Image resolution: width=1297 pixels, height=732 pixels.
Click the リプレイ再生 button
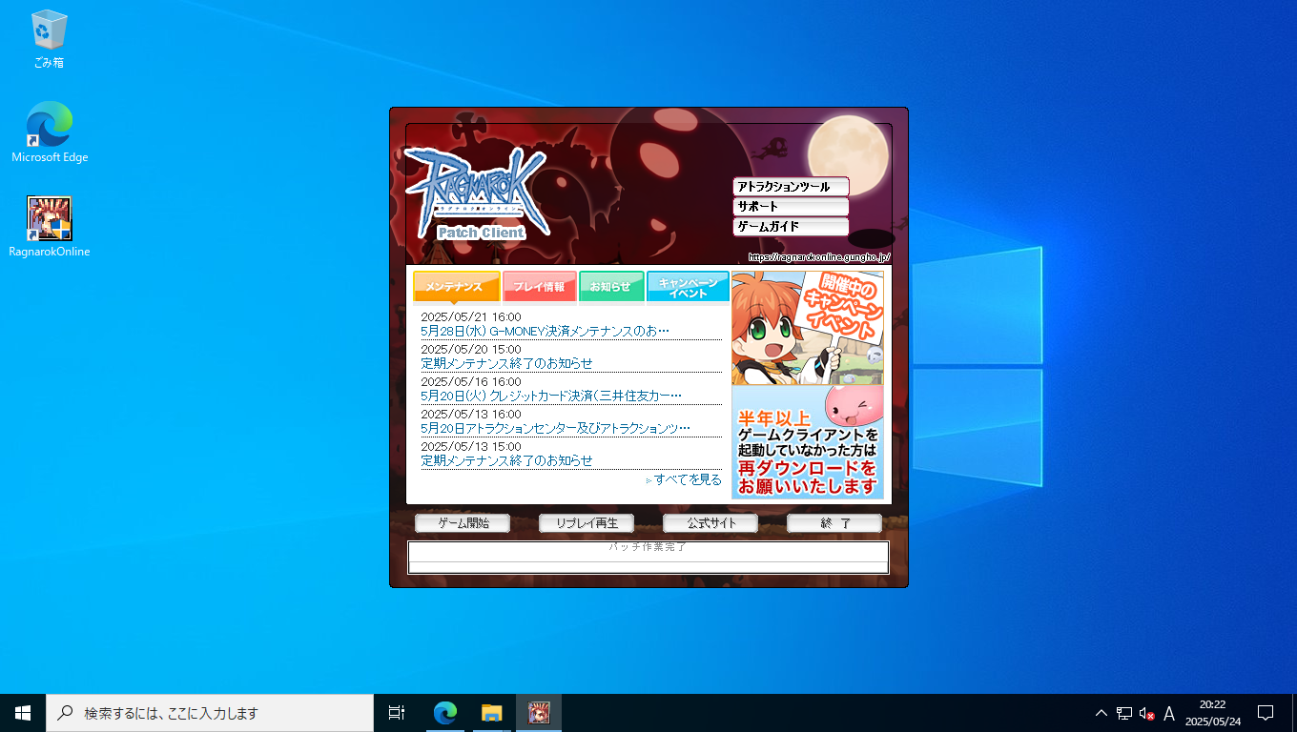(x=587, y=523)
